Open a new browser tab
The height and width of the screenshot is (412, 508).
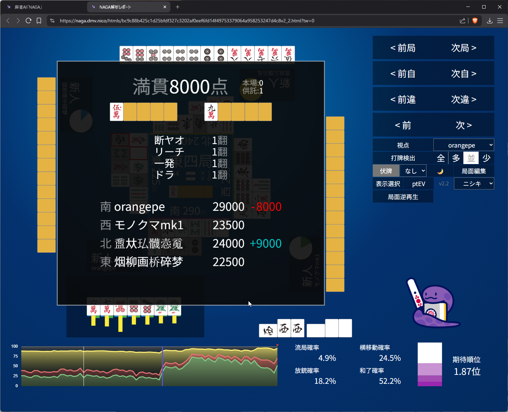click(x=178, y=7)
